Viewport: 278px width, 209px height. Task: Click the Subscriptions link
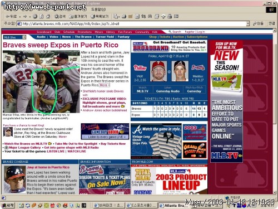click(197, 37)
